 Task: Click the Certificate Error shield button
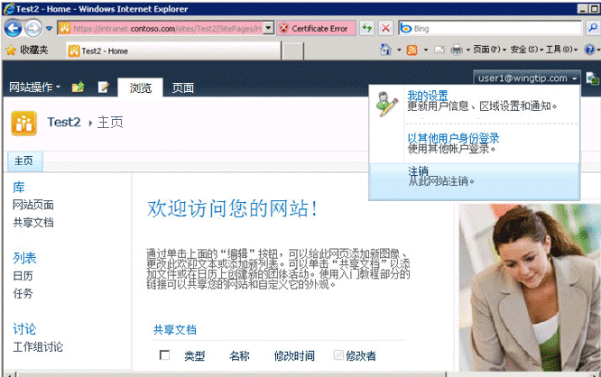[316, 28]
